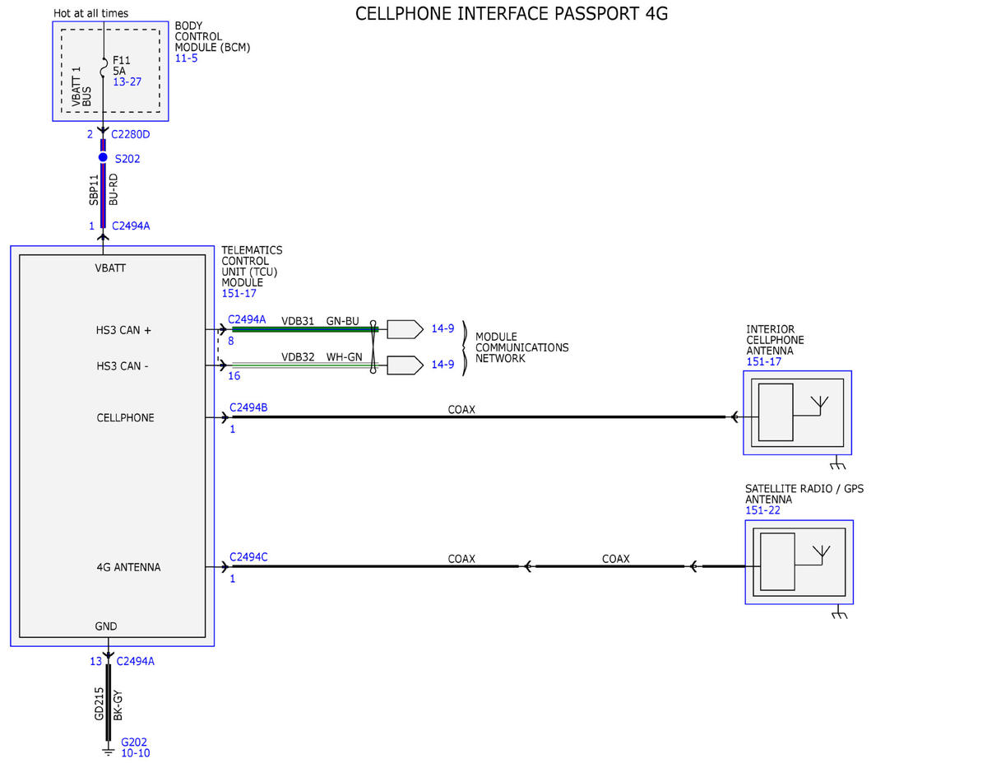Select the GD215 circuit label

[x=99, y=705]
